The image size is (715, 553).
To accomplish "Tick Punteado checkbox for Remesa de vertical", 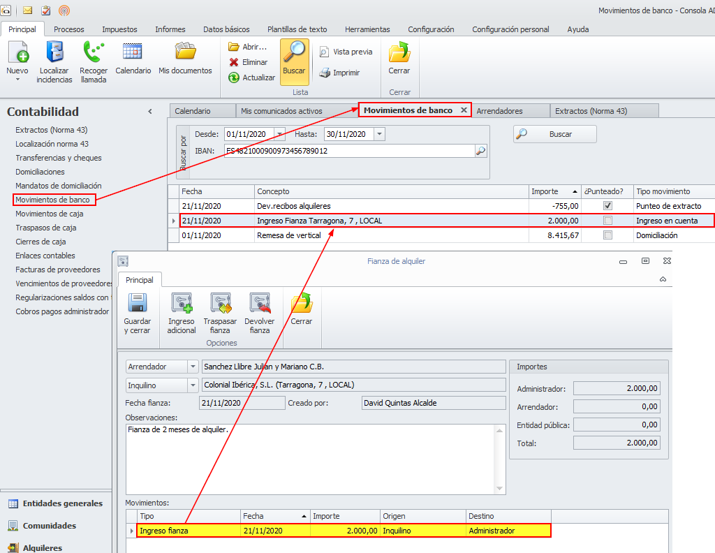I will tap(607, 235).
